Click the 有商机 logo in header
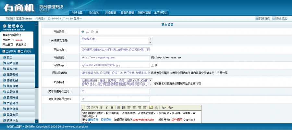 click(x=18, y=8)
